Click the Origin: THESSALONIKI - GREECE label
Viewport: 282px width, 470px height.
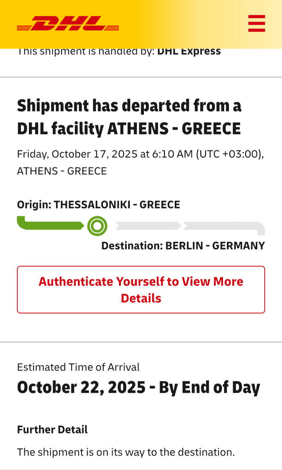[x=99, y=204]
